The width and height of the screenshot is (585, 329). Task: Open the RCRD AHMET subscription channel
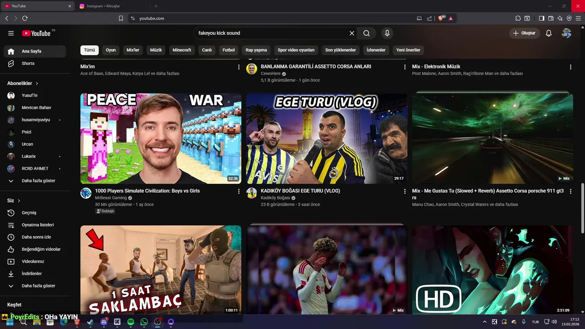coord(35,169)
